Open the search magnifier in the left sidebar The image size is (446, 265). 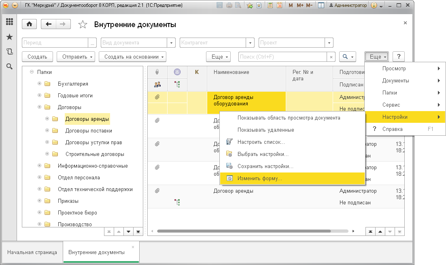(9, 67)
